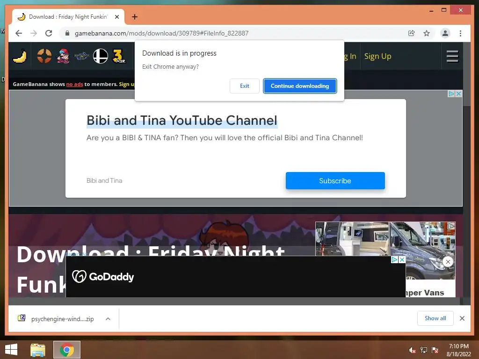
Task: Click the address bar URL
Action: 161,33
